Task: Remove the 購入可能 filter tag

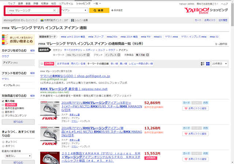Action: 147,55
